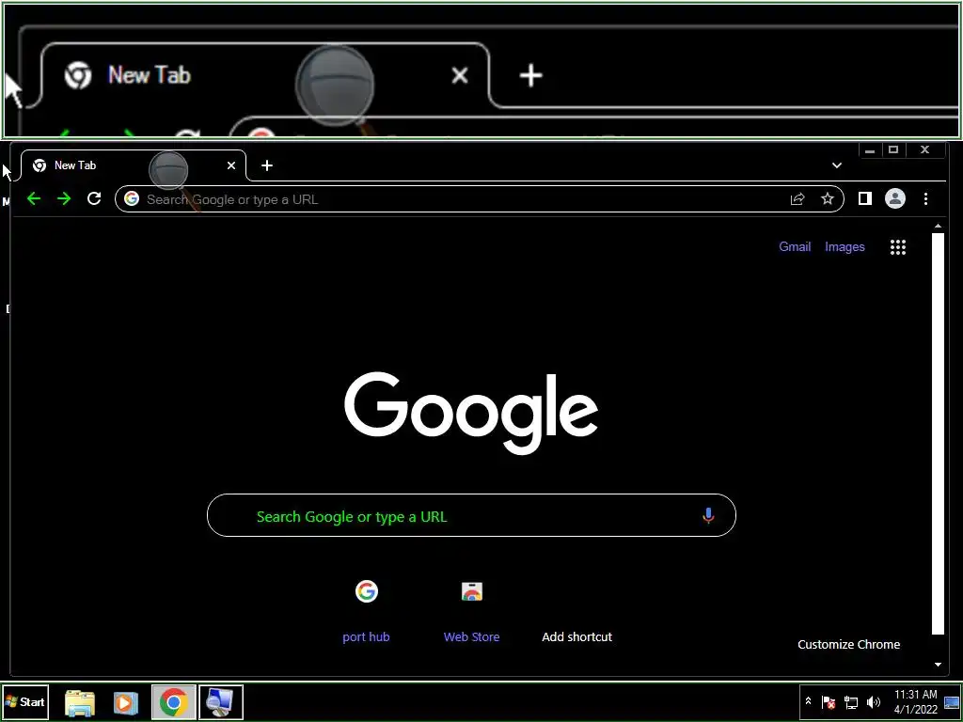
Task: Focus the address bar URL field
Action: 479,199
